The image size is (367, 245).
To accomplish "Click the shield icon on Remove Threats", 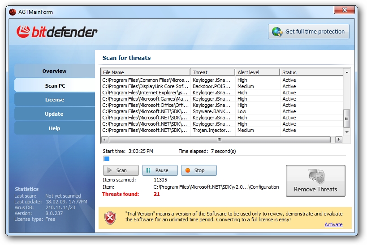I will tap(316, 176).
